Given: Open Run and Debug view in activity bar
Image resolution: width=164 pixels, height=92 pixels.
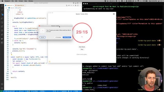Looking at the screenshot, I should pyautogui.click(x=2, y=18).
